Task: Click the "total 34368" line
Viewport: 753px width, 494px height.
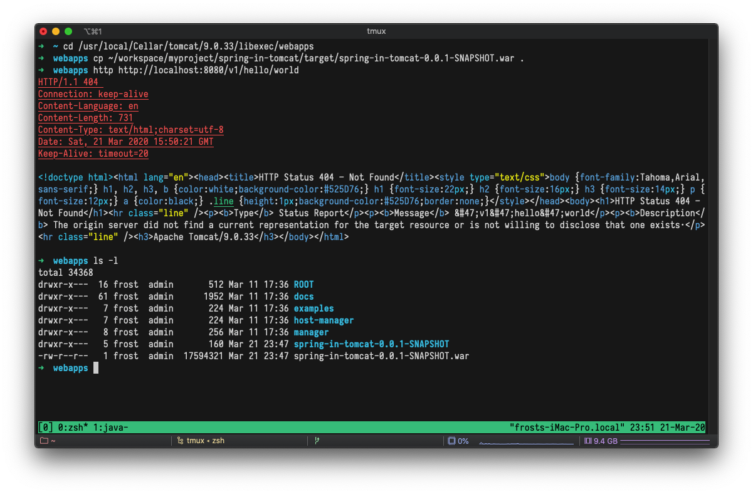Action: pos(66,273)
